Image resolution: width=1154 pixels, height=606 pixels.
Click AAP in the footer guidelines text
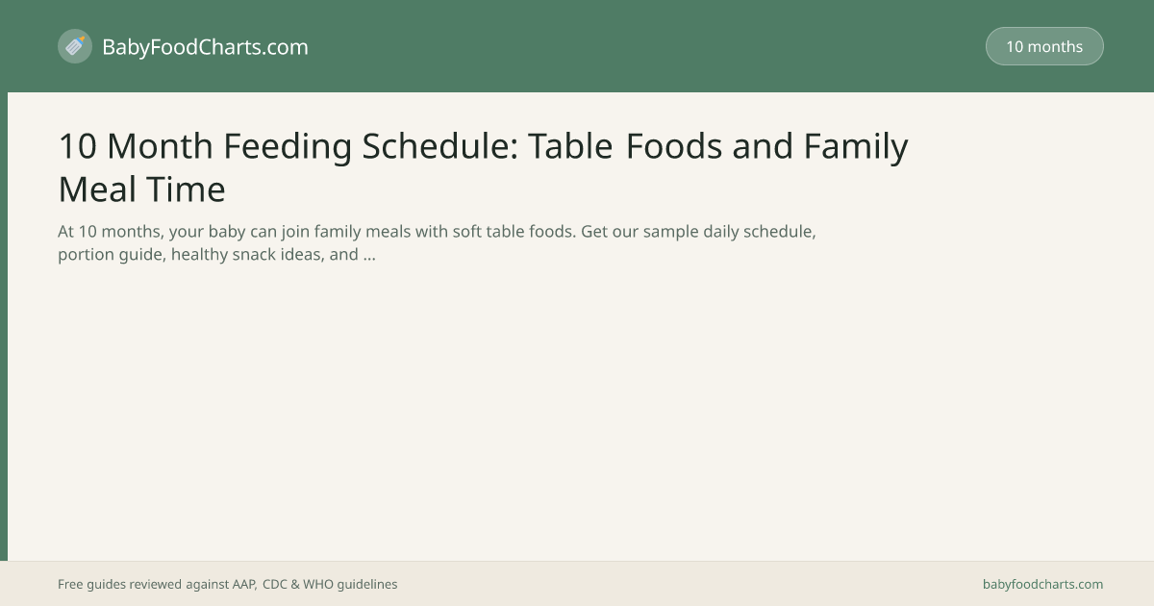244,584
